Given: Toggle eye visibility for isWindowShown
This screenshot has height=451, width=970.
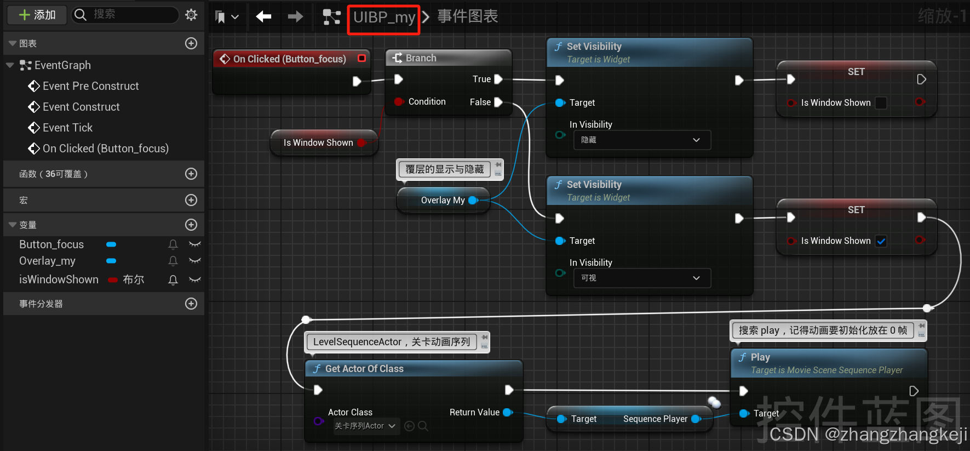Looking at the screenshot, I should coord(194,280).
